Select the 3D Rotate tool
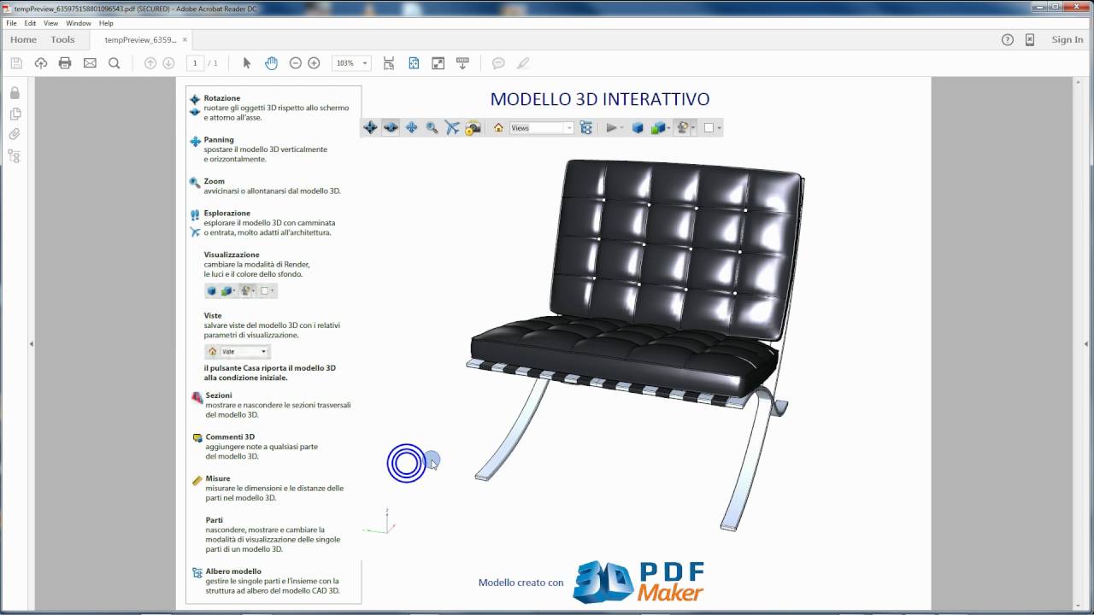Image resolution: width=1094 pixels, height=615 pixels. point(370,128)
